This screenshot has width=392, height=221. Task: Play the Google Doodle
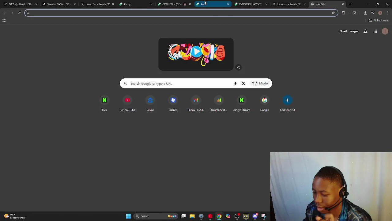[x=196, y=52]
